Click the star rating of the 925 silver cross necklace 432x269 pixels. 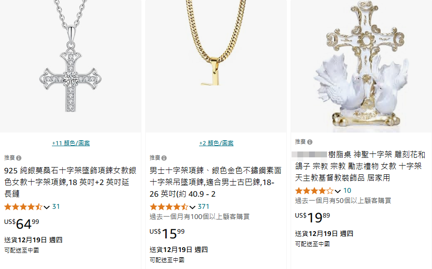23,207
